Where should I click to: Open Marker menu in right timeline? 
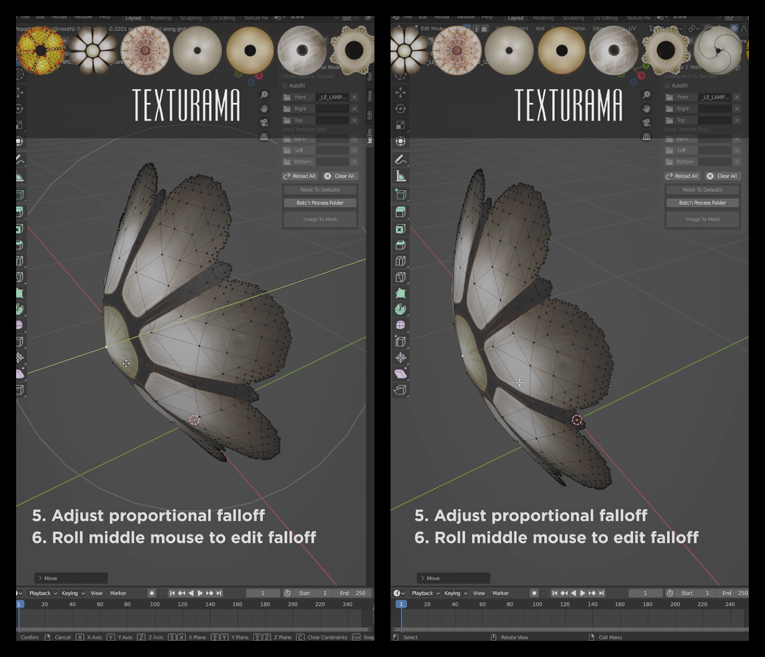pos(500,593)
